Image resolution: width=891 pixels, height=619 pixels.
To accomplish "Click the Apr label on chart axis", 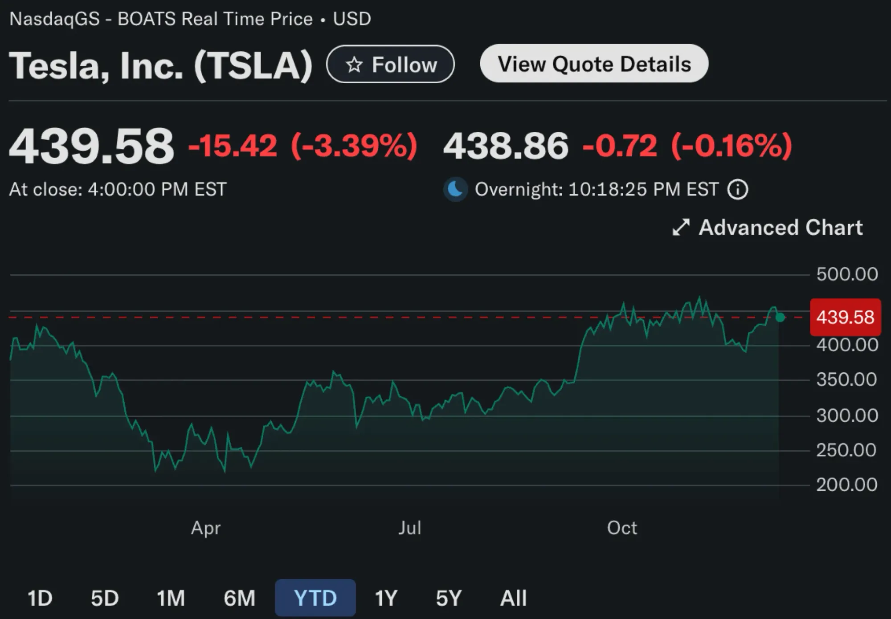I will click(206, 528).
